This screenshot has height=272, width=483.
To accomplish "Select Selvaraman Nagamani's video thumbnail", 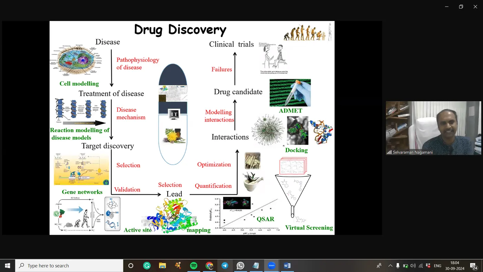I will pos(433,128).
